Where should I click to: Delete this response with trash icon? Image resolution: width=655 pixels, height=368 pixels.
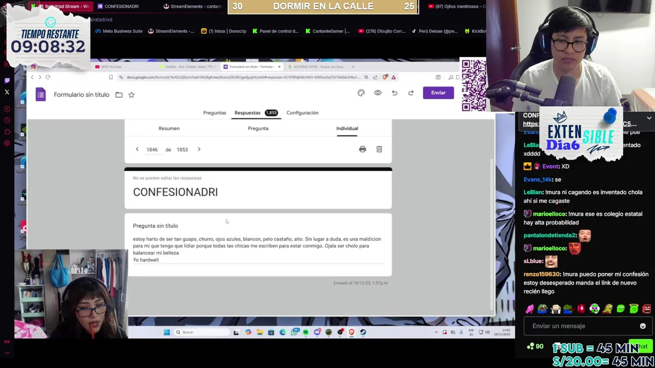[379, 149]
